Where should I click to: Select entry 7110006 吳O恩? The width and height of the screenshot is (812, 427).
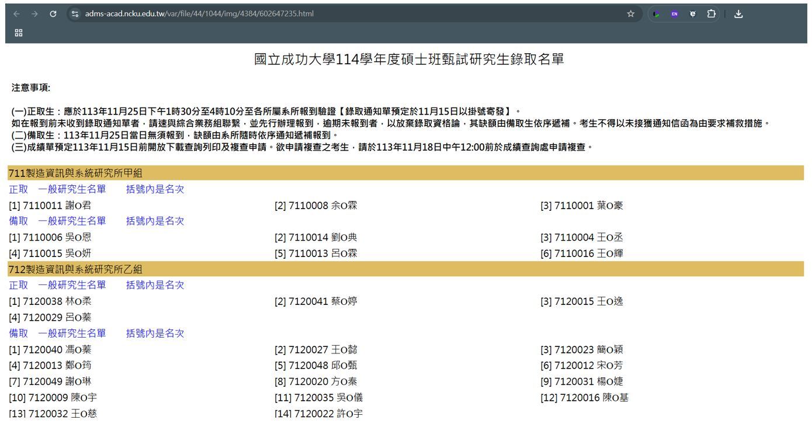(50, 237)
